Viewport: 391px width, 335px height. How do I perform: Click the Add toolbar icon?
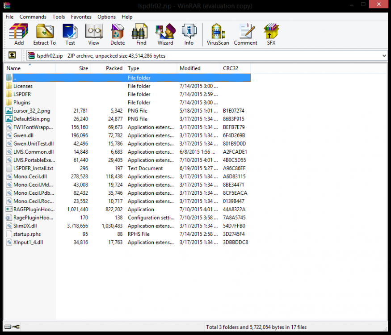point(19,34)
